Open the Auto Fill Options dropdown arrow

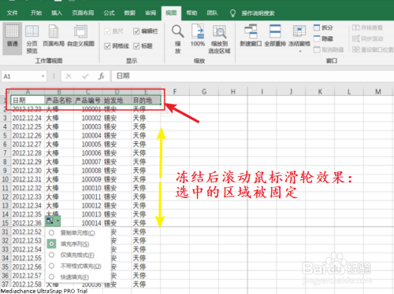58,221
